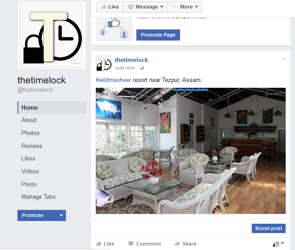Open the resort lounge photo in the post
The width and height of the screenshot is (295, 250).
click(191, 151)
